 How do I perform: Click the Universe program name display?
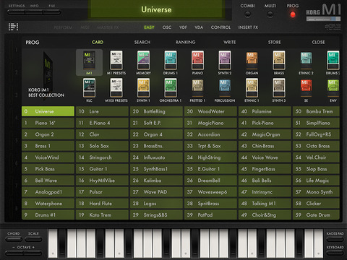click(x=156, y=9)
